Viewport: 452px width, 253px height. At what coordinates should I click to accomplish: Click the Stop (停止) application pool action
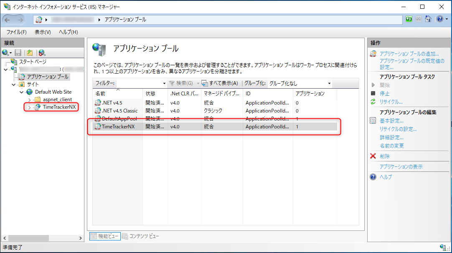[384, 94]
